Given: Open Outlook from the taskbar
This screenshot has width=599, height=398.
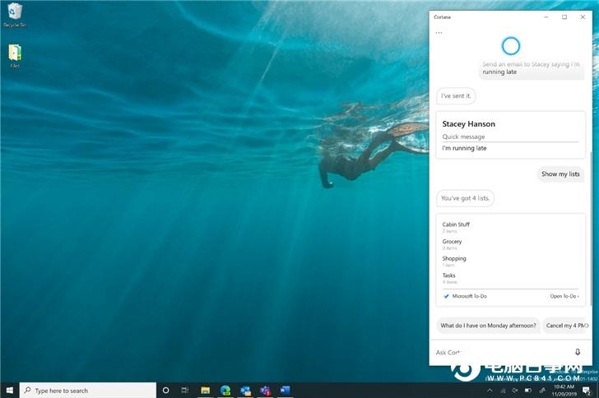Looking at the screenshot, I should coord(245,391).
